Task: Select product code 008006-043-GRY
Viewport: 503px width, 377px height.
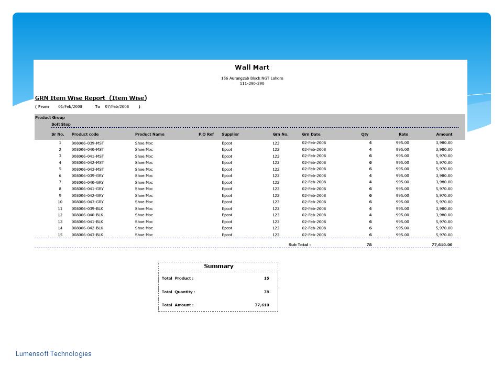Action: pos(88,202)
